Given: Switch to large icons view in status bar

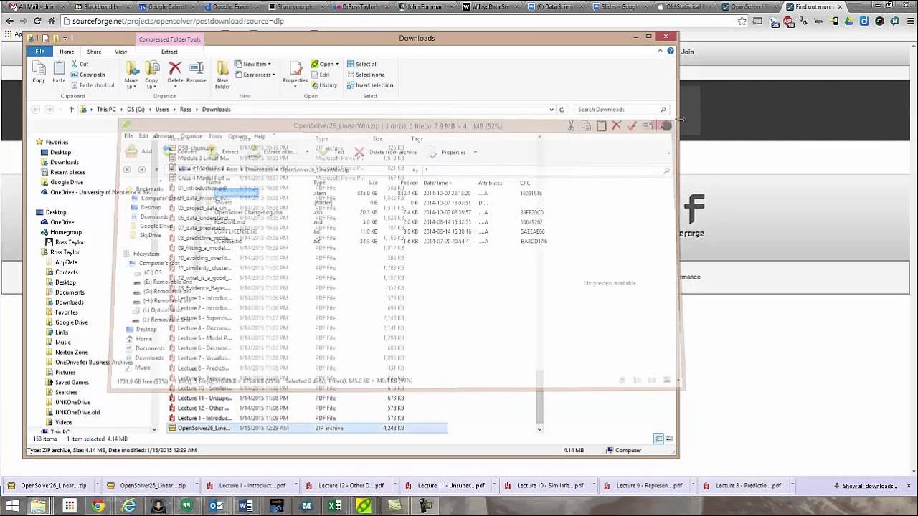Looking at the screenshot, I should pyautogui.click(x=668, y=439).
